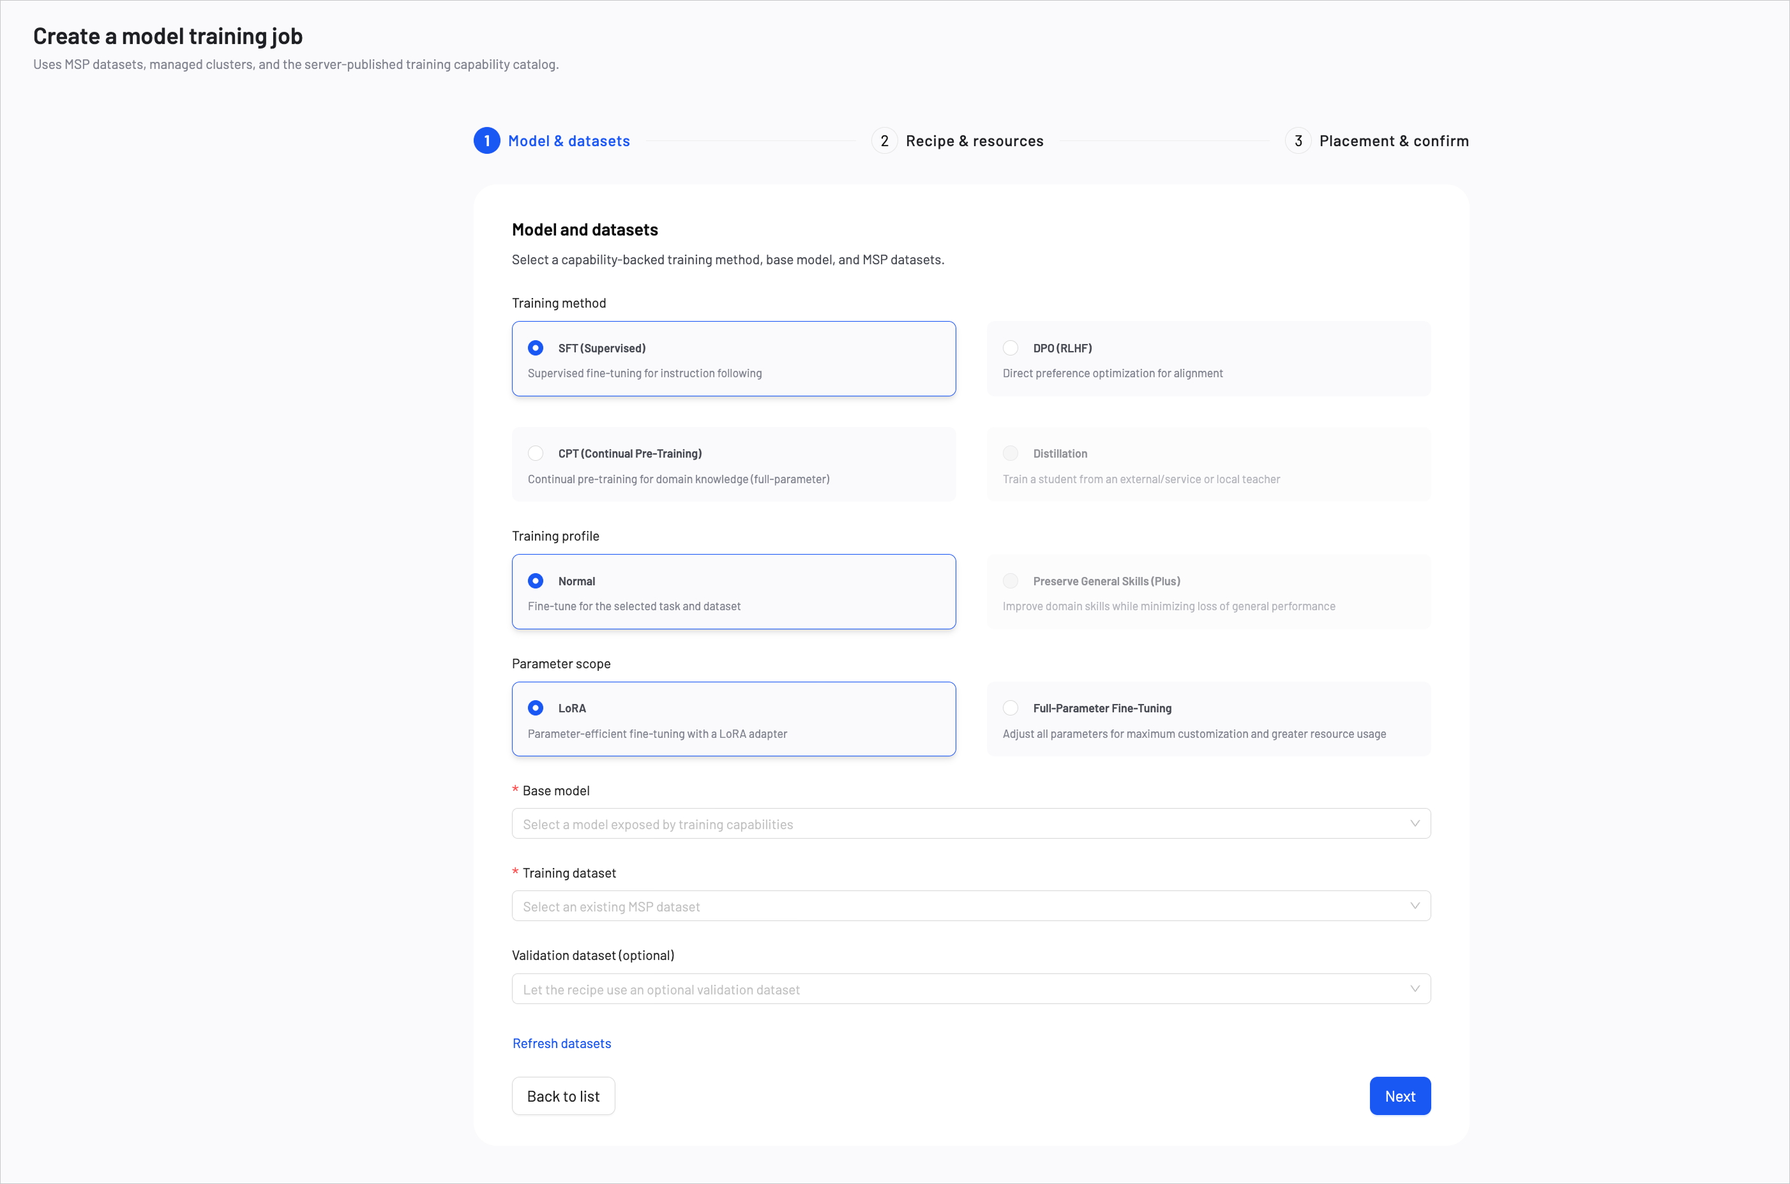Screen dimensions: 1790x1184
Task: Click the 'Training method' label
Action: click(x=559, y=304)
